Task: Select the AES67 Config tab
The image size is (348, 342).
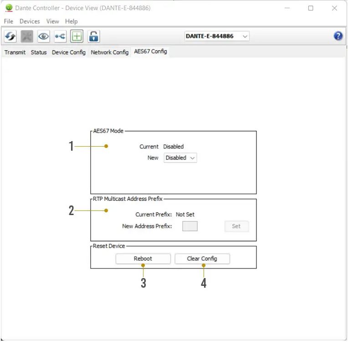Action: [150, 52]
